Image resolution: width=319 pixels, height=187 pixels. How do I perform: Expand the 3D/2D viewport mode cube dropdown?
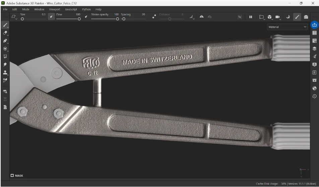point(270,17)
